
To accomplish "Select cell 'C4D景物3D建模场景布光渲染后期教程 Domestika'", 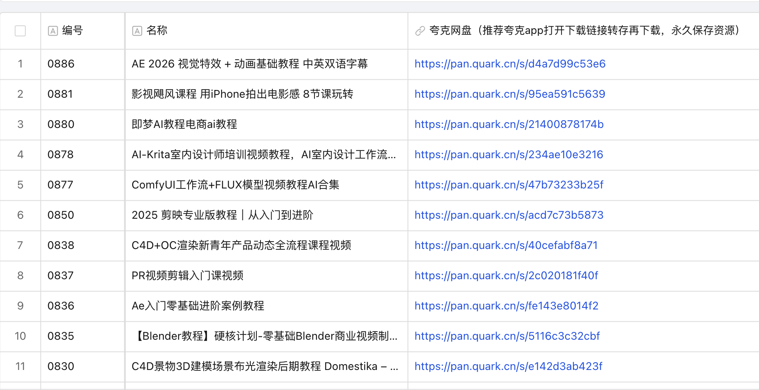I will (x=266, y=367).
